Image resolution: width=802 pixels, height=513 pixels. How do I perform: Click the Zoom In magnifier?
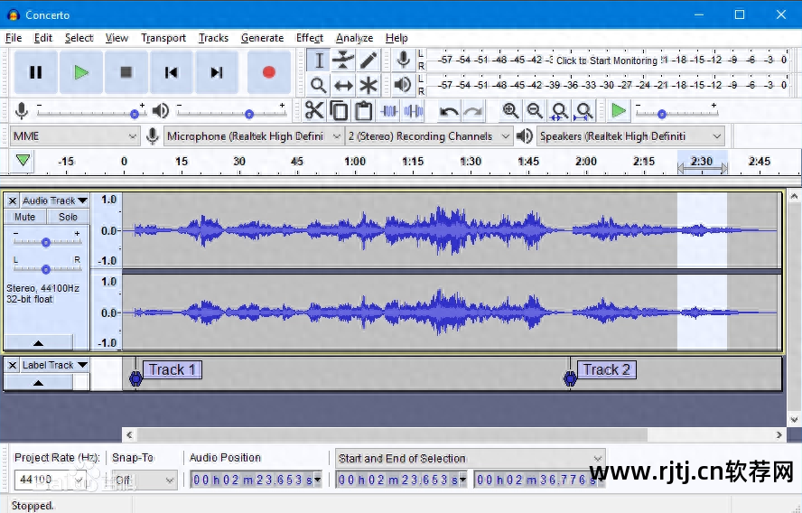(510, 111)
